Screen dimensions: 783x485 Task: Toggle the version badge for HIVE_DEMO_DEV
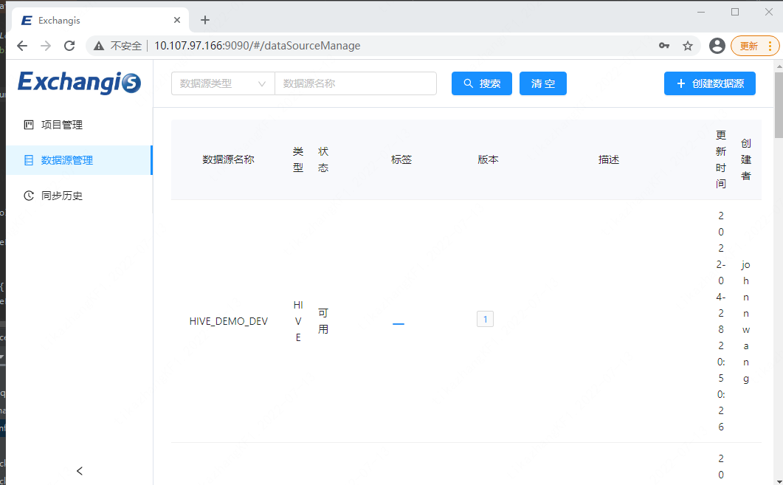(x=485, y=319)
